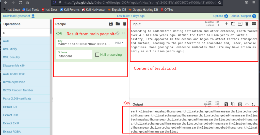260x135 pixels.
Task: Save output to file
Action: [226, 104]
